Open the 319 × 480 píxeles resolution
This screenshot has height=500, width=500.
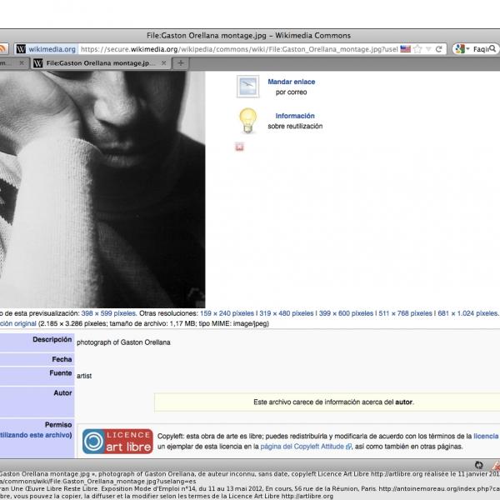coord(287,313)
